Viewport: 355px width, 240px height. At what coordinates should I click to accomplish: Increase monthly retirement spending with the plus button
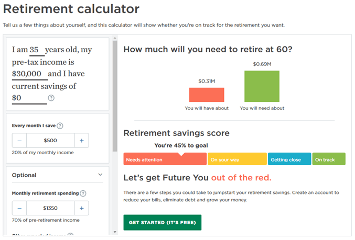[x=81, y=208]
